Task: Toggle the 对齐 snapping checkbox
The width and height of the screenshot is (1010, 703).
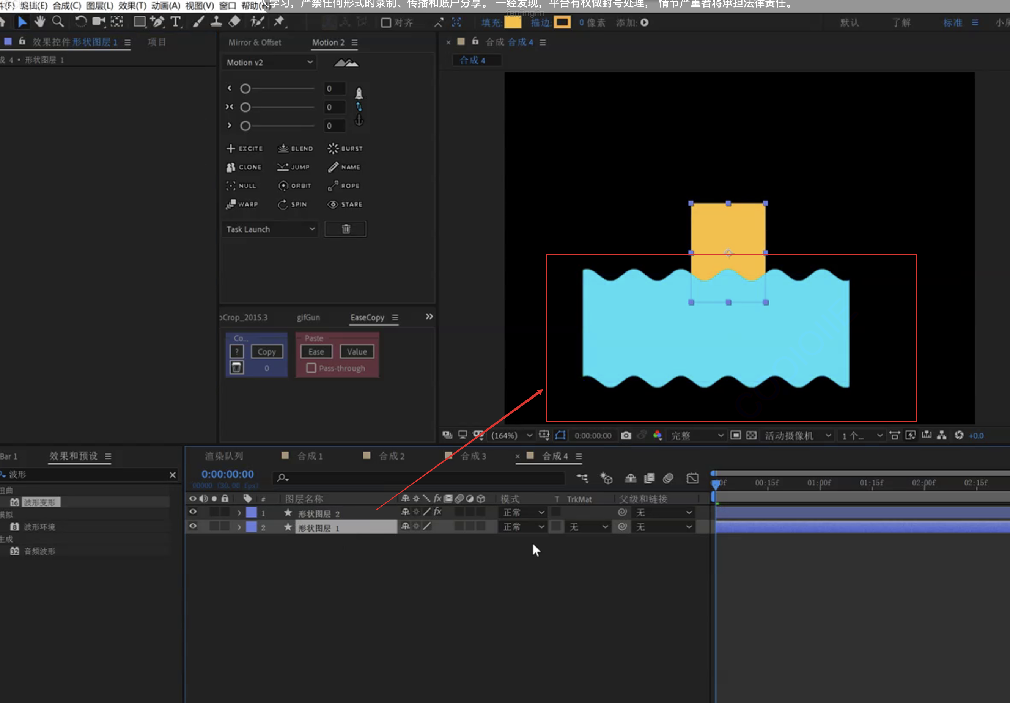Action: (386, 22)
